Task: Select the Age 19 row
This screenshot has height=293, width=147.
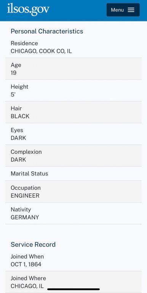Action: pyautogui.click(x=73, y=69)
